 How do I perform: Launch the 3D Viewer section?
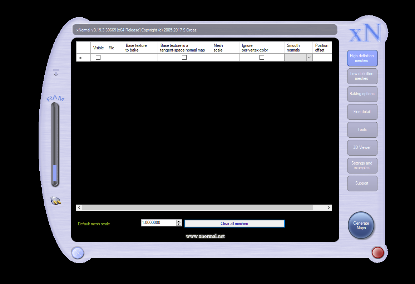[362, 148]
